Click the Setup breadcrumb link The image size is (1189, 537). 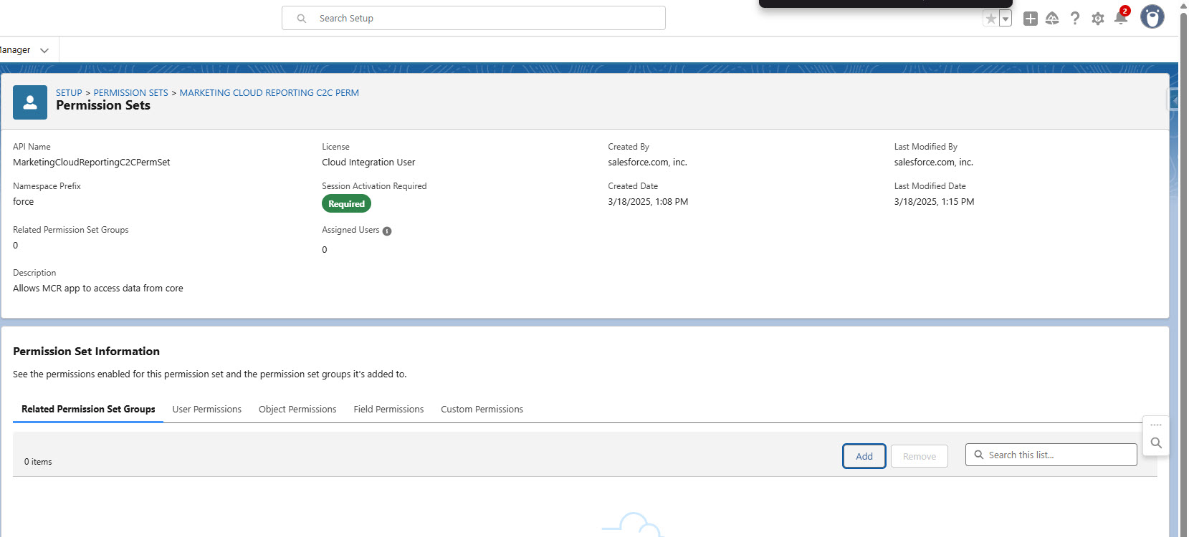click(x=69, y=93)
